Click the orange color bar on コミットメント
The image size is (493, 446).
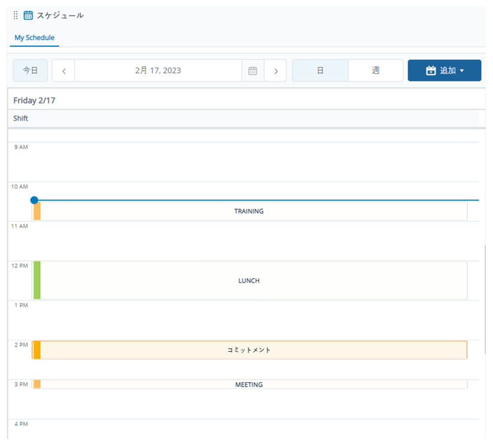pos(37,349)
